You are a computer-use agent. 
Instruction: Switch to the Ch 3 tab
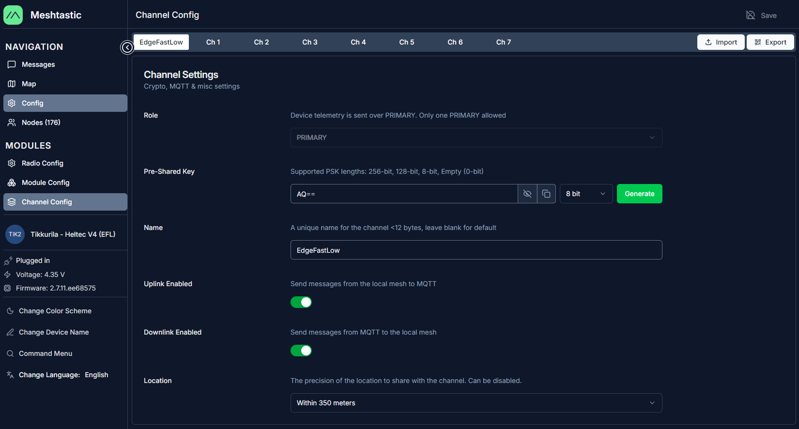[x=310, y=42]
